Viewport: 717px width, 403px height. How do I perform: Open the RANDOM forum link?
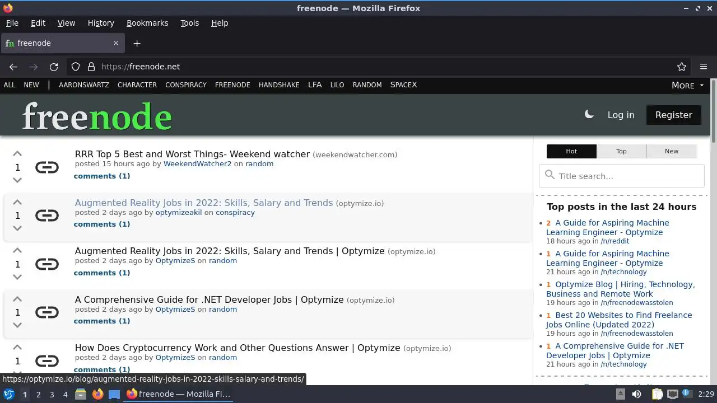point(367,85)
